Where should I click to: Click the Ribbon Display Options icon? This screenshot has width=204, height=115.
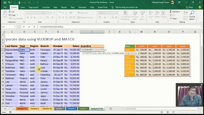point(179,2)
